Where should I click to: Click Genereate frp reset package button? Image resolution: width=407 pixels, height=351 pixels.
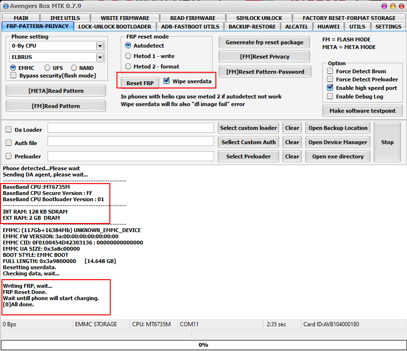click(x=264, y=42)
